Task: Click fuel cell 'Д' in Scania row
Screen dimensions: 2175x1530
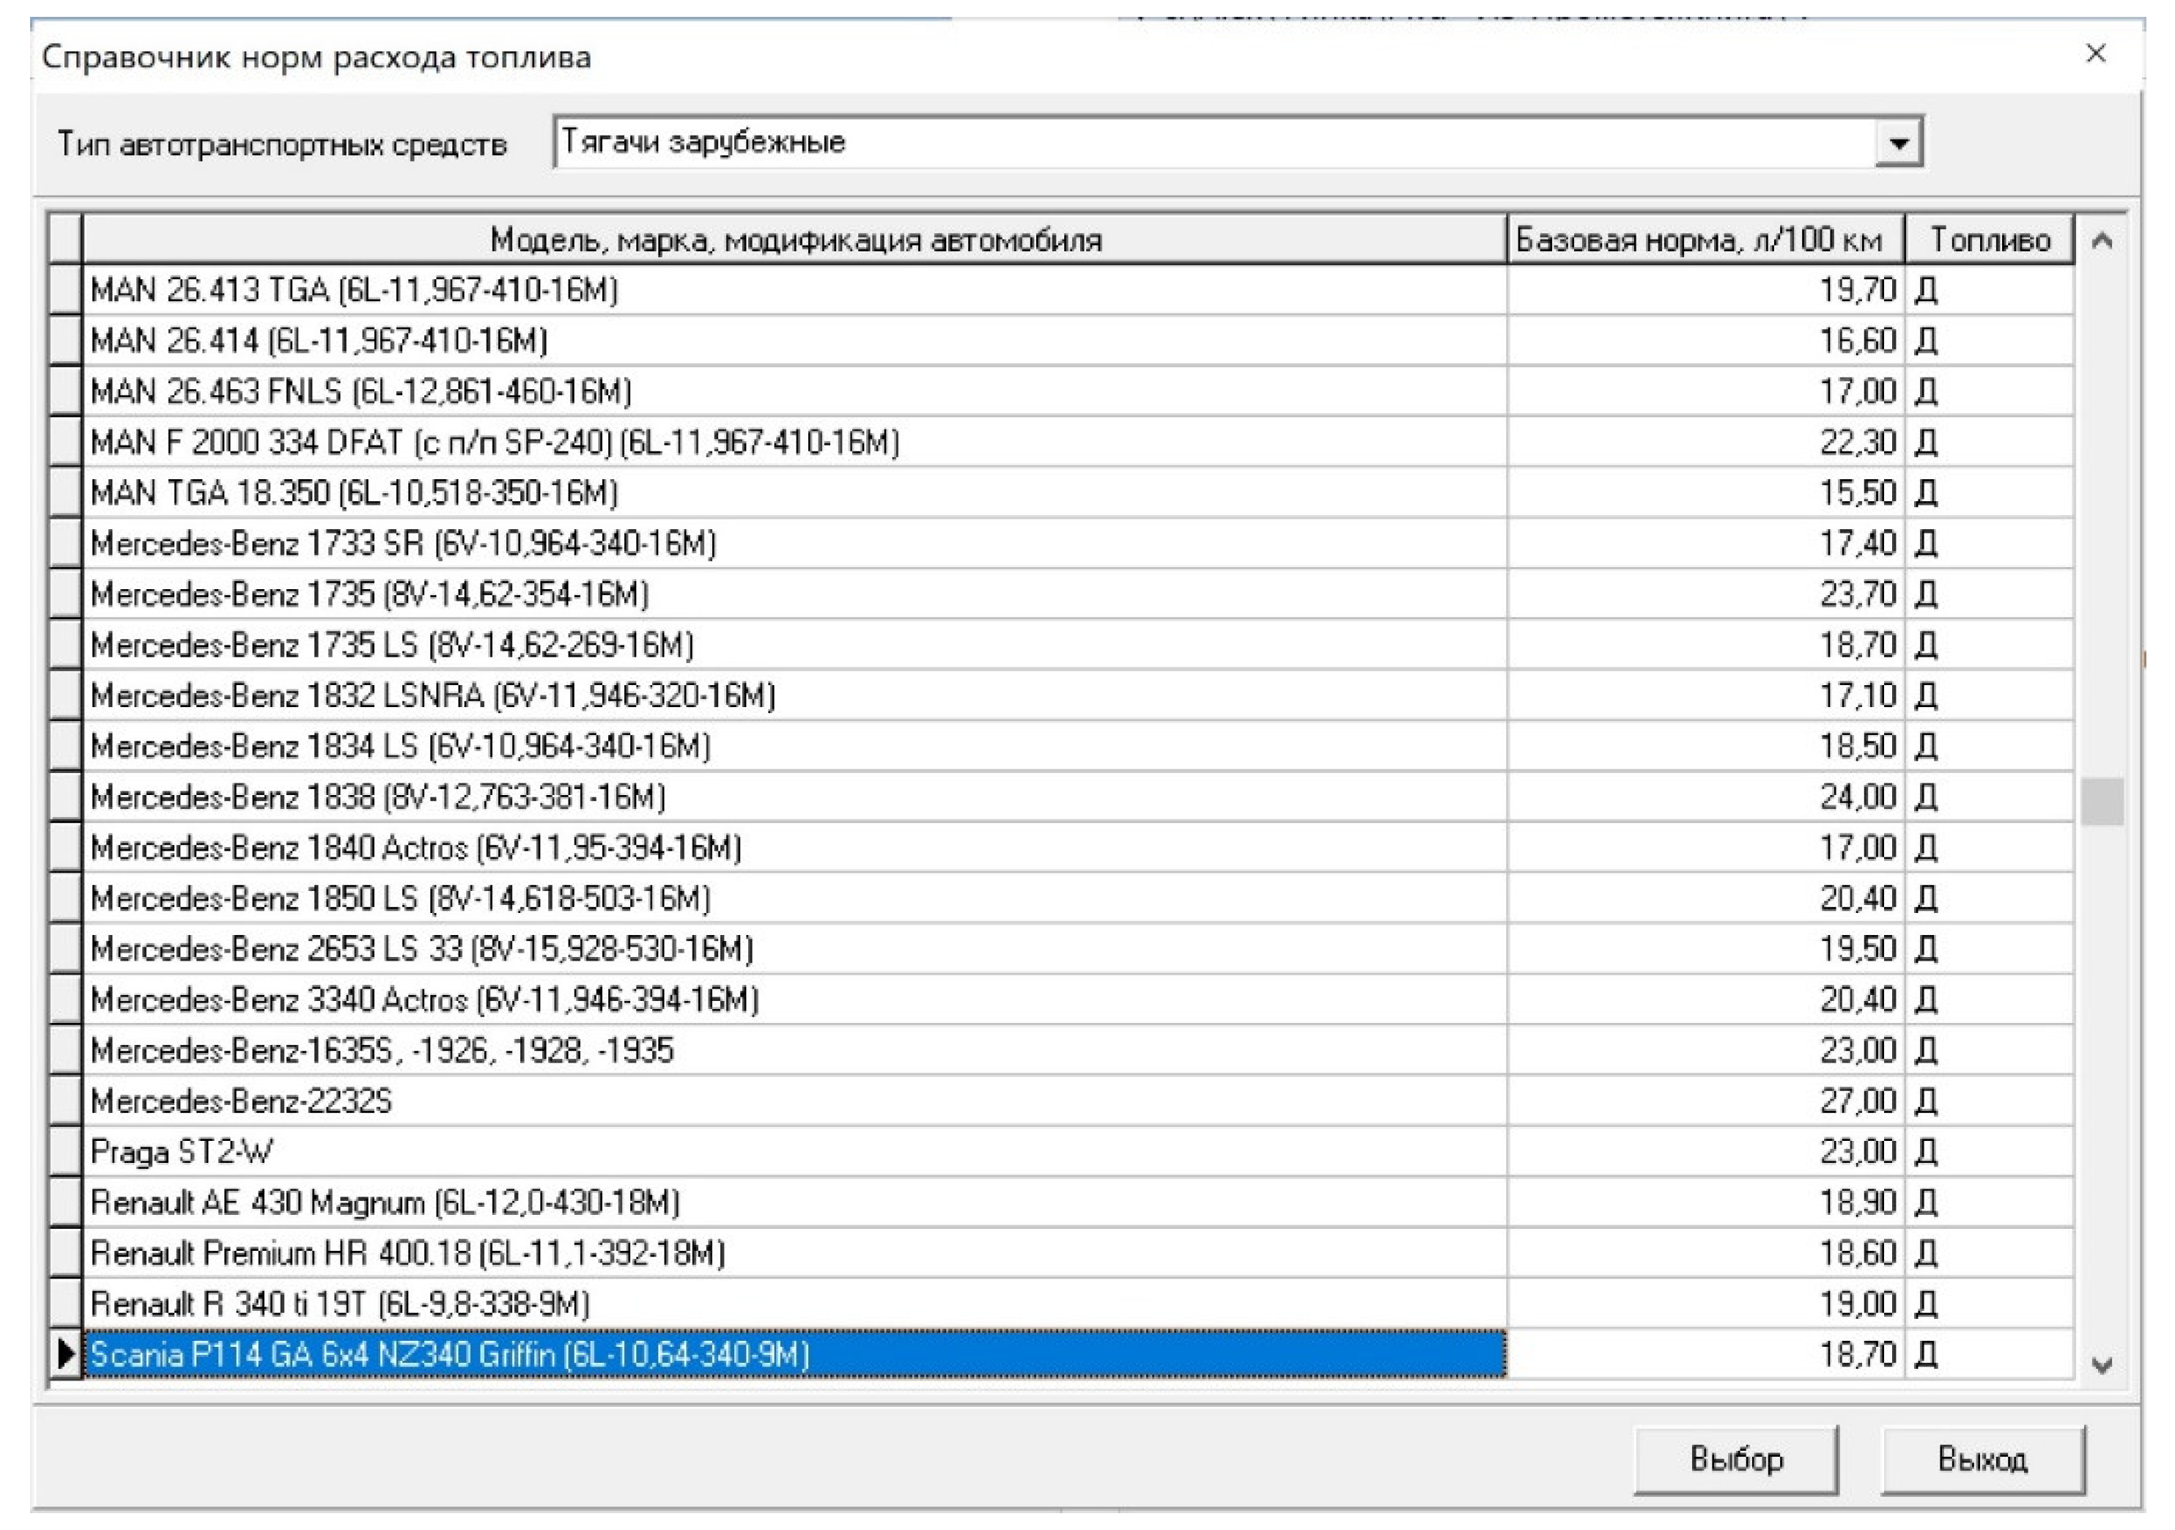Action: [x=1990, y=1354]
